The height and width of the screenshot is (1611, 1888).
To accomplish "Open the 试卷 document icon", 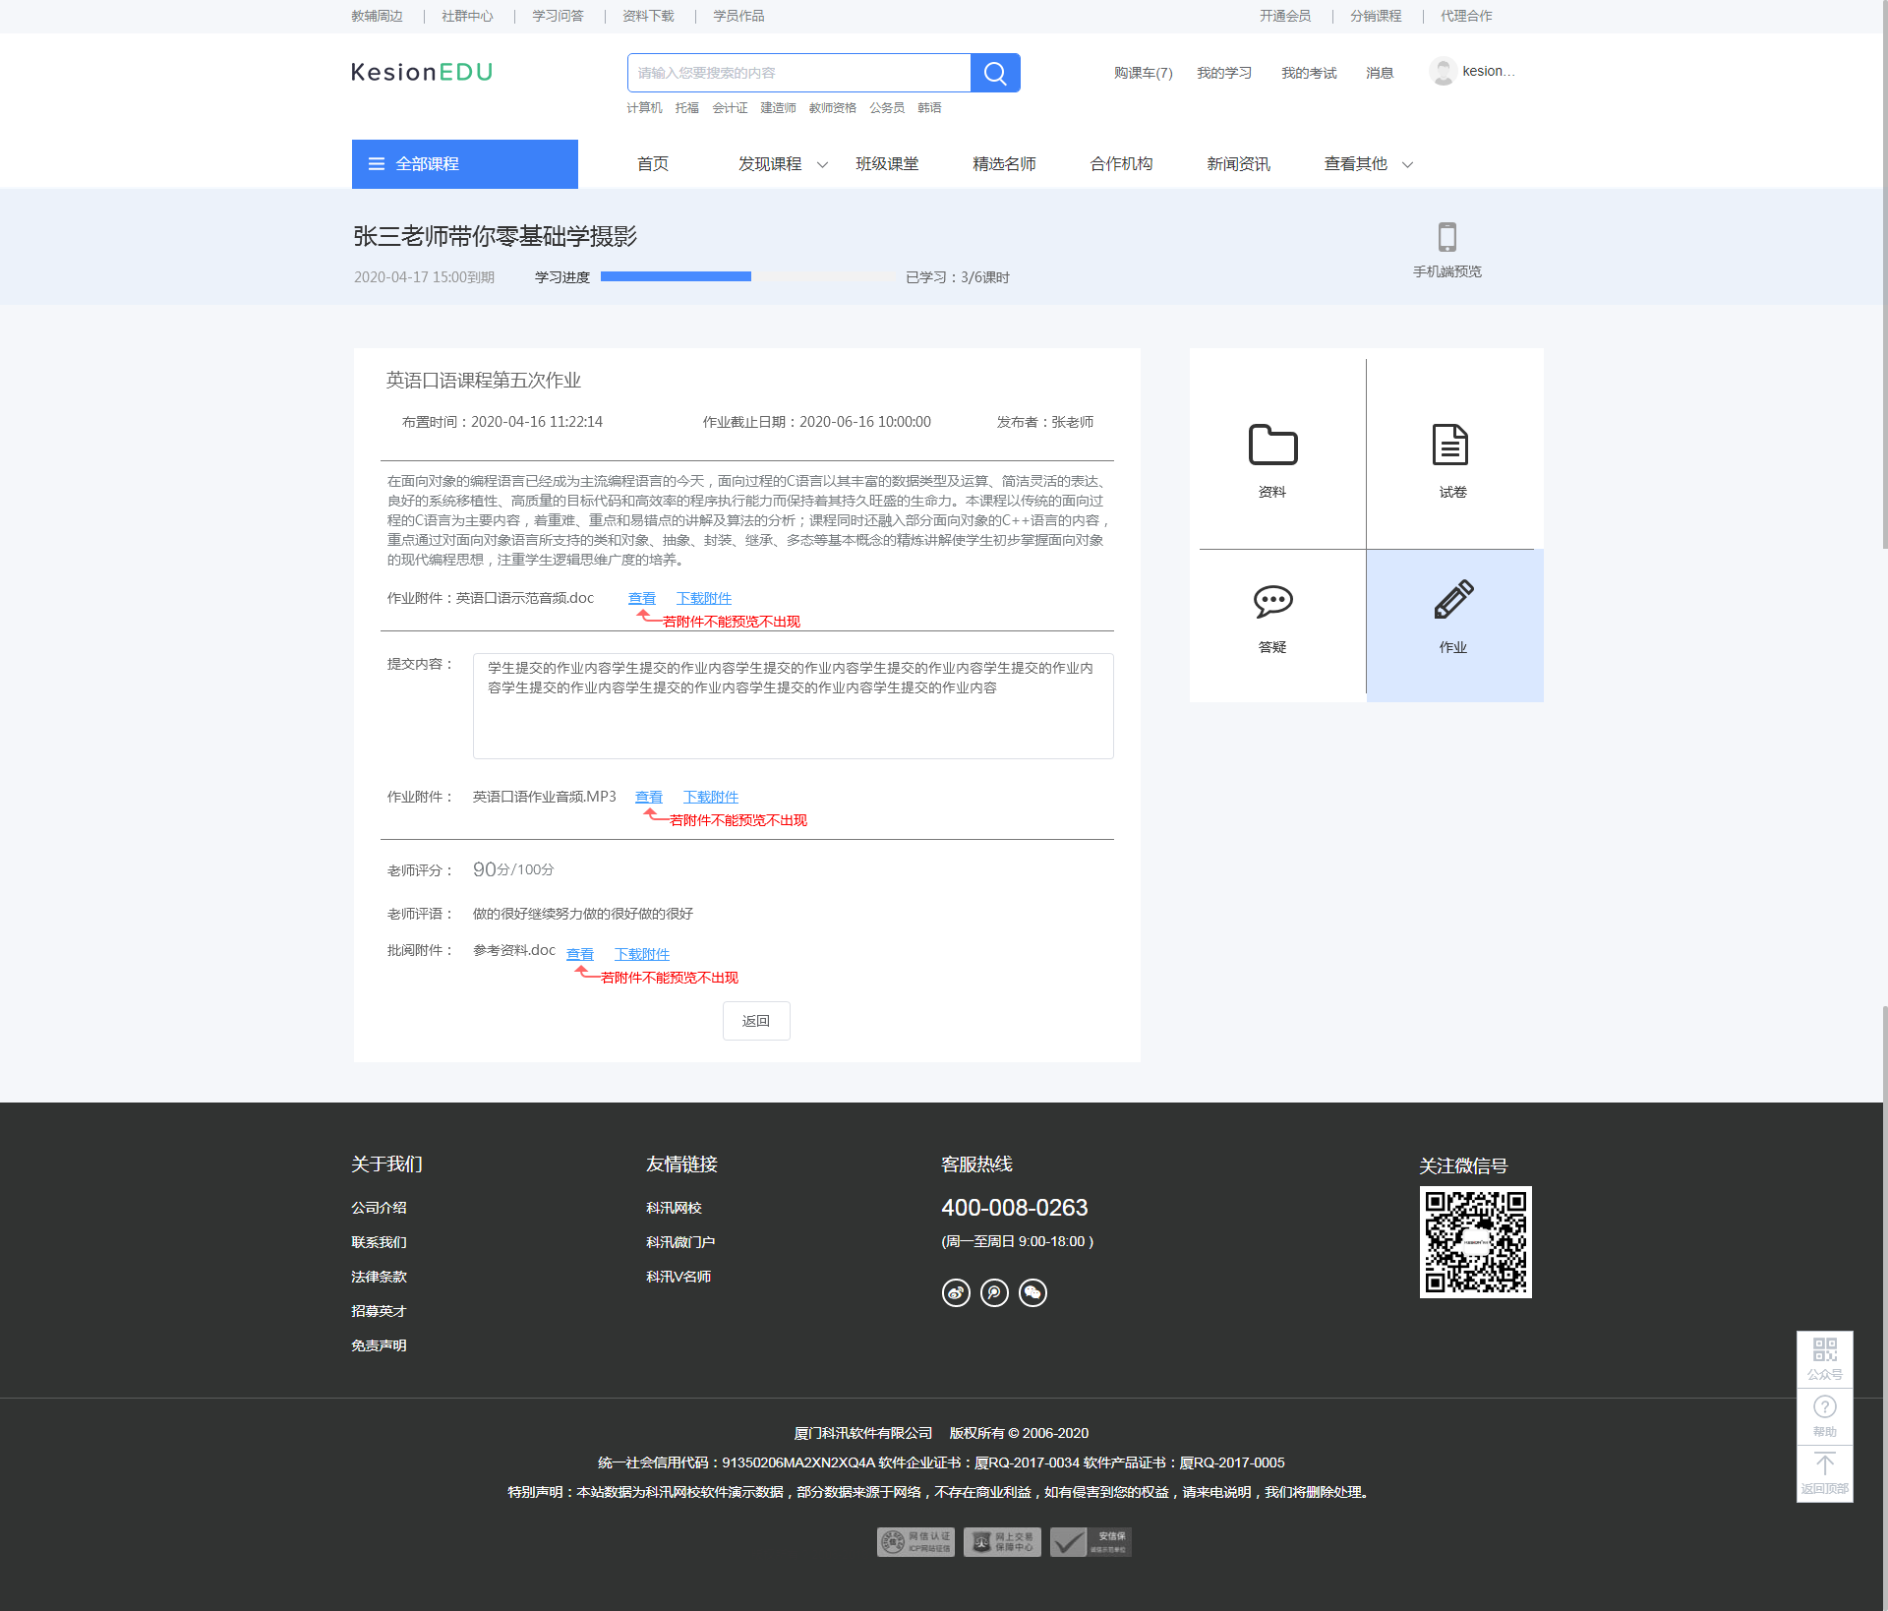I will (1450, 446).
